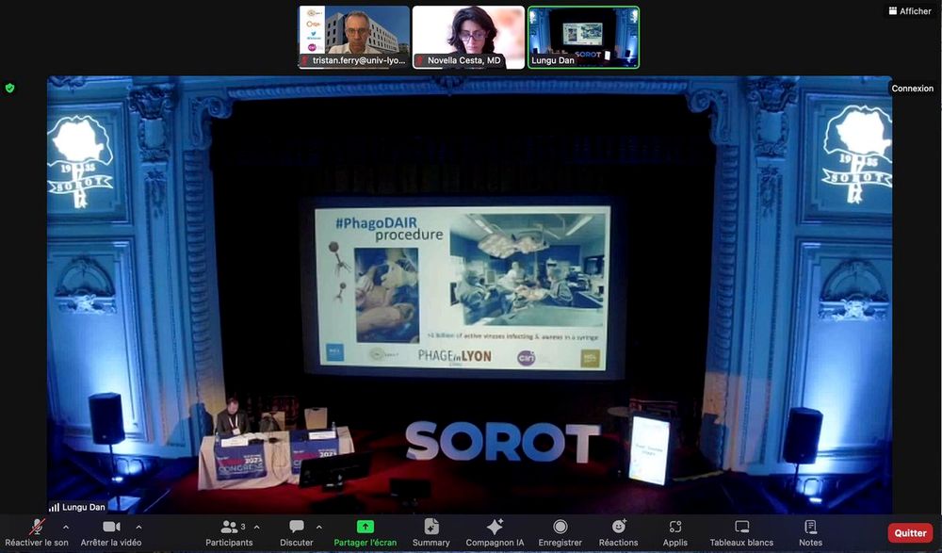
Task: Expand chat options chevron beside Discuter
Action: (x=319, y=528)
